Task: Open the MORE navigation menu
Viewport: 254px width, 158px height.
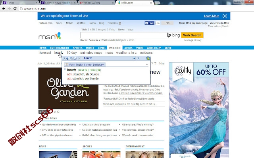Action: (168, 48)
